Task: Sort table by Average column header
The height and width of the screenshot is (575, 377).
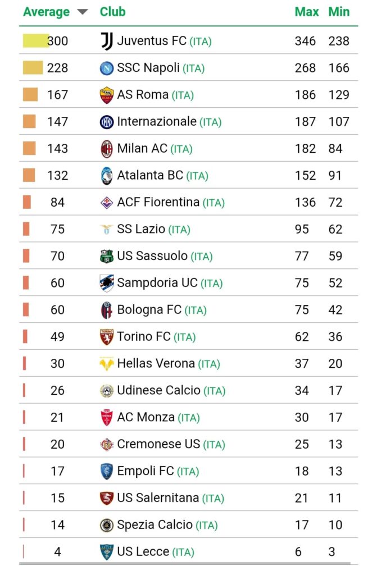Action: tap(46, 12)
